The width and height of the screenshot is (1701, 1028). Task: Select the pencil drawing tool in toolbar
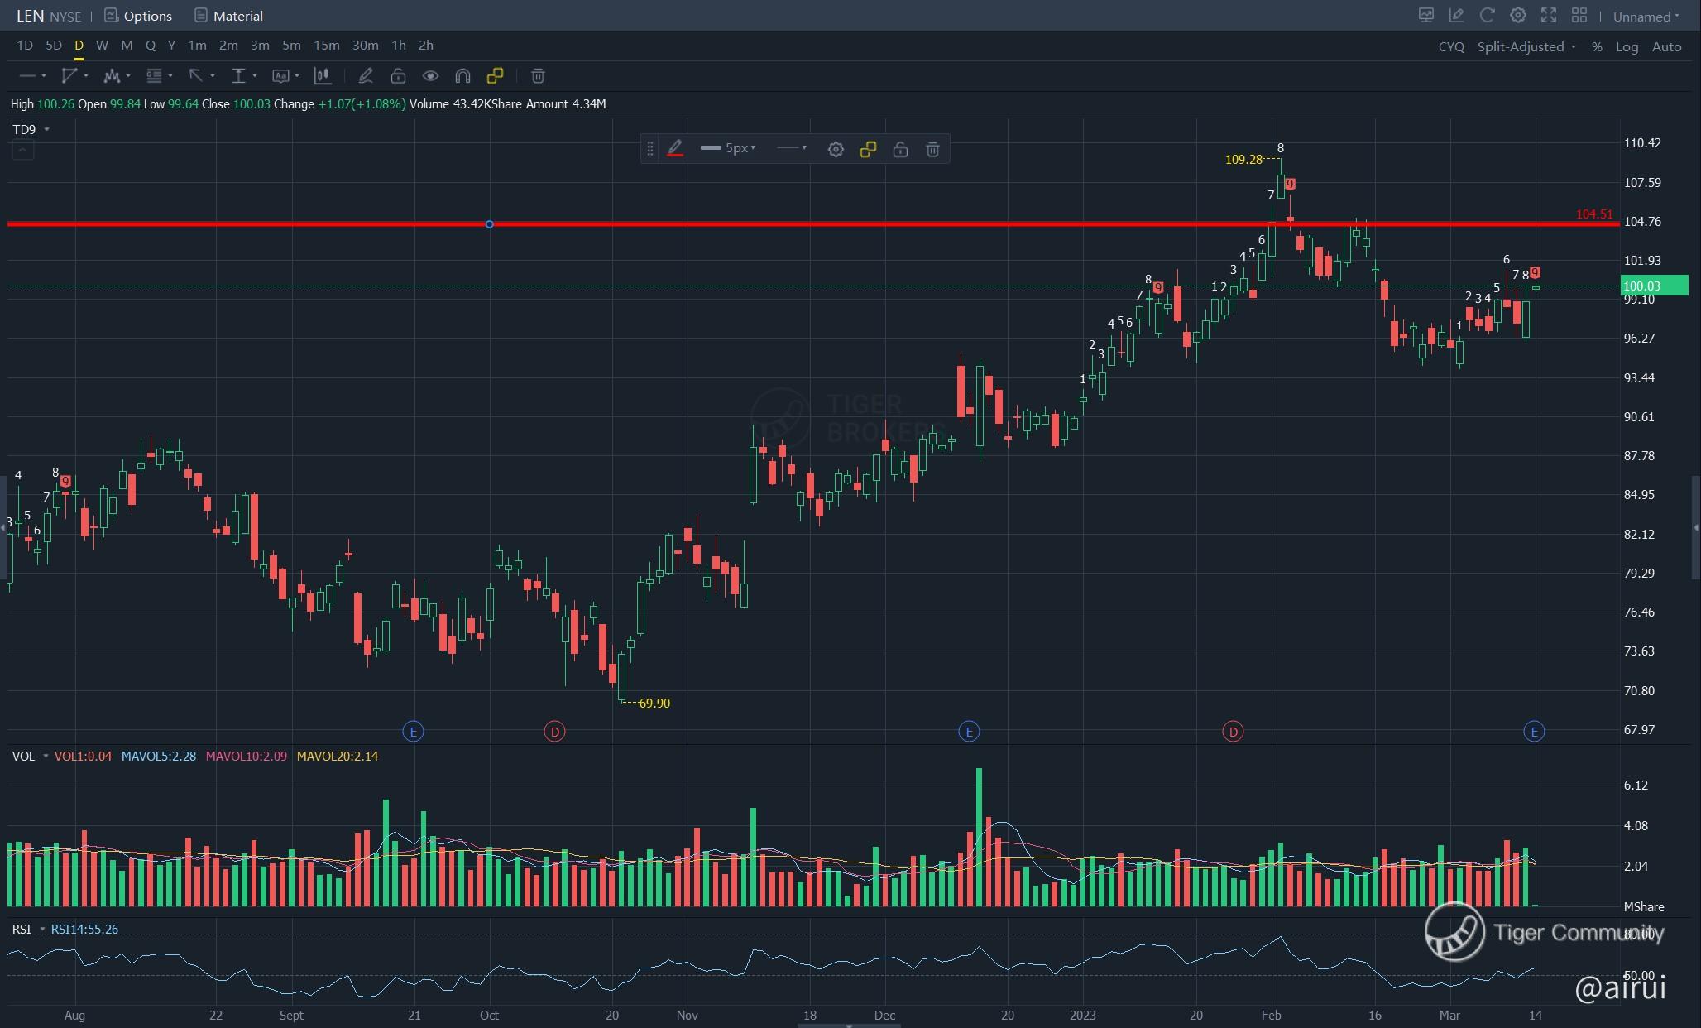click(x=365, y=76)
